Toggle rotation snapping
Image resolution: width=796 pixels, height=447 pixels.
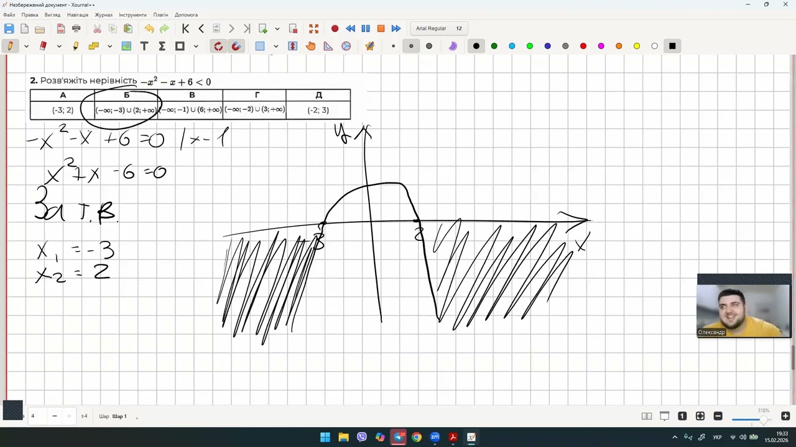(218, 46)
